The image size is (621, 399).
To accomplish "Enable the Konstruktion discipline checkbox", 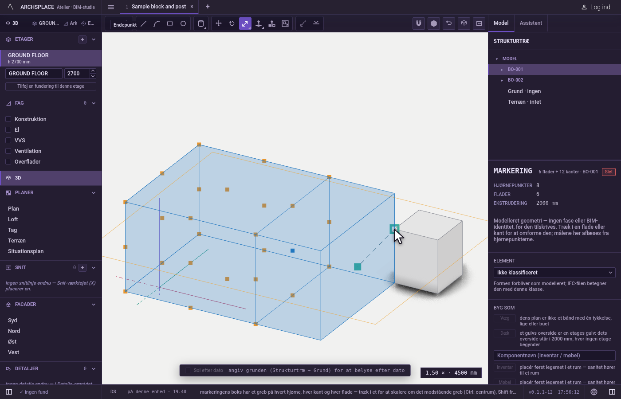I will (8, 119).
